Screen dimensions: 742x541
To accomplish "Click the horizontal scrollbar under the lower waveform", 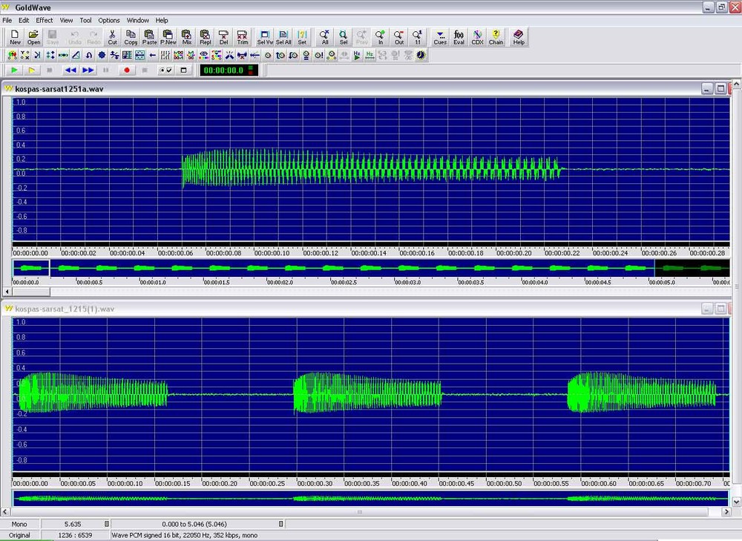I will (361, 511).
